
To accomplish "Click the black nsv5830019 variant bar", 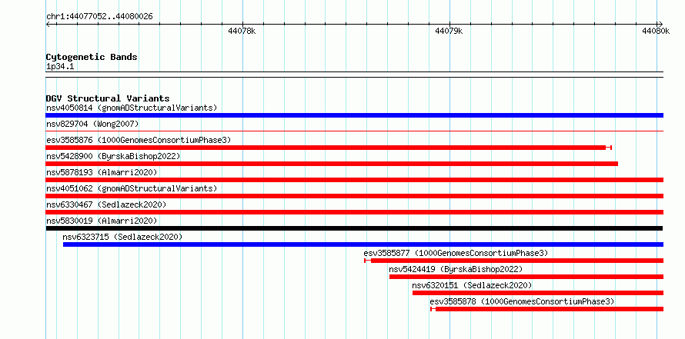I will tap(354, 228).
